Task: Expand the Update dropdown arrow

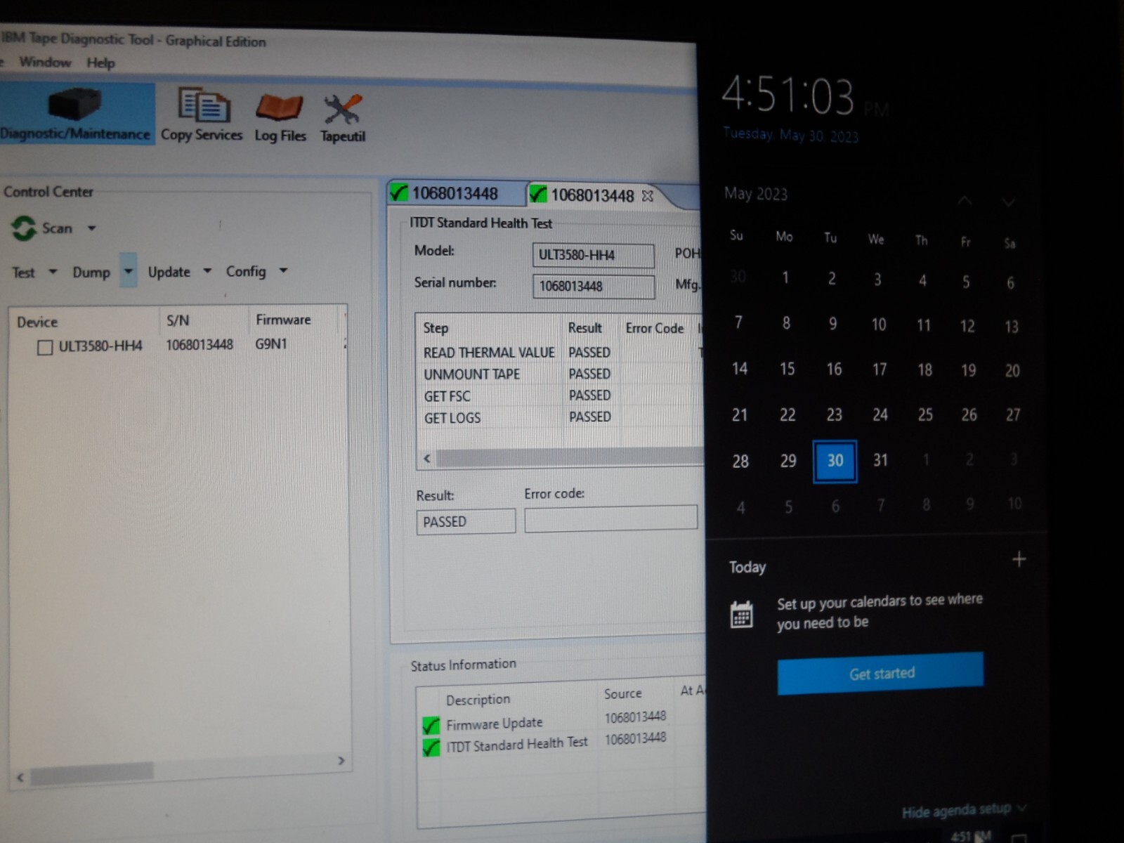Action: pos(207,271)
